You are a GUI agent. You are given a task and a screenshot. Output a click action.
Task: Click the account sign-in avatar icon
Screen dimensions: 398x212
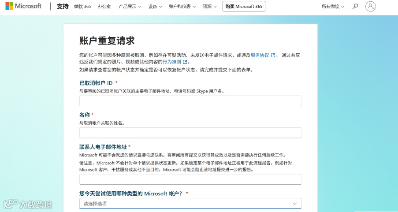coord(371,6)
